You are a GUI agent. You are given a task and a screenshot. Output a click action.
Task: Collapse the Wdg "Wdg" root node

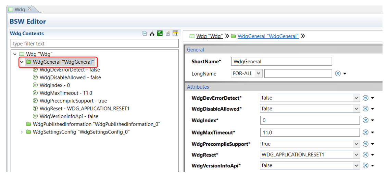[15, 54]
